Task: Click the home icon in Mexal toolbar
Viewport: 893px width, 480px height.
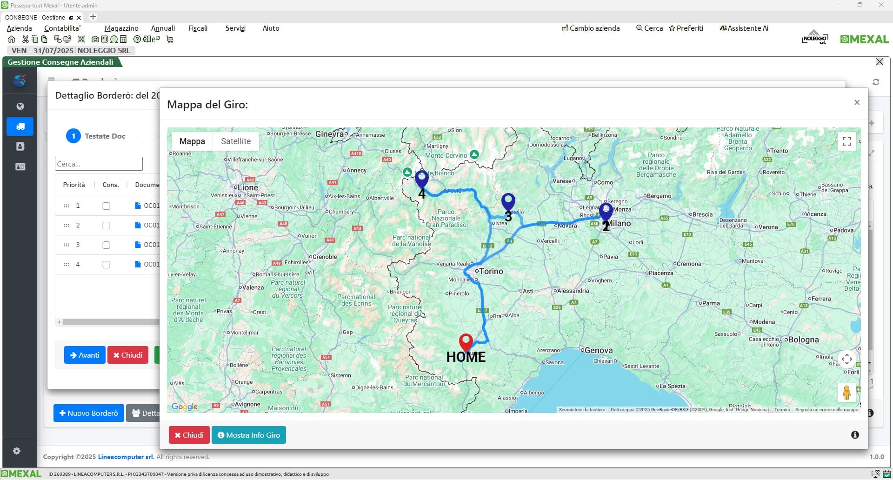Action: click(12, 40)
